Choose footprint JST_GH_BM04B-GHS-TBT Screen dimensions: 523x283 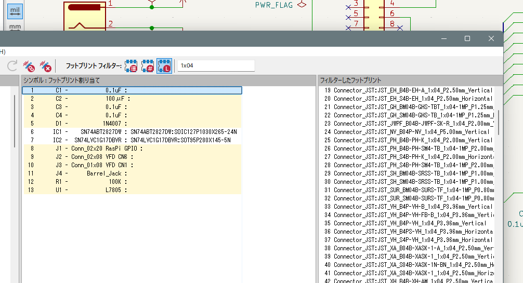[408, 107]
